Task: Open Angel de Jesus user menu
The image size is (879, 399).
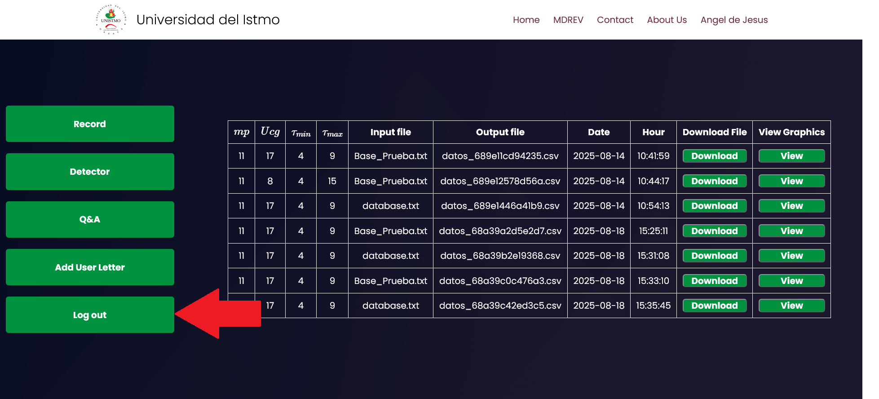Action: [734, 20]
